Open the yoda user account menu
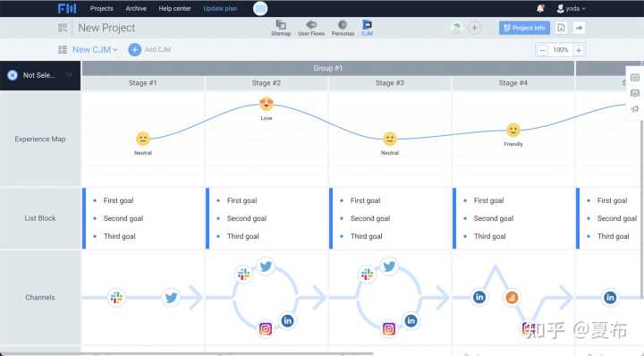 tap(571, 8)
